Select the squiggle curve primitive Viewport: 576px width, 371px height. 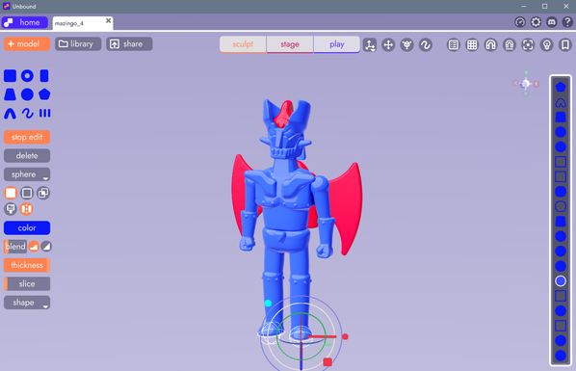click(27, 114)
